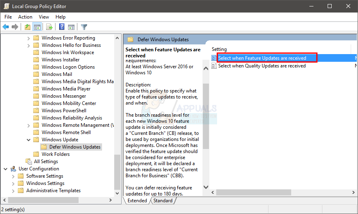This screenshot has height=214, width=358.
Task: Click the All Settings icon
Action: coord(29,162)
